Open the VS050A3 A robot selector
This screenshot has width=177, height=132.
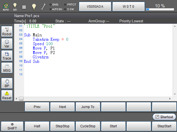point(95,6)
